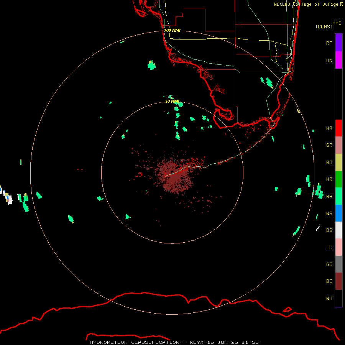Click the HYDROMETEOR CLASSIFICATION title text
The height and width of the screenshot is (345, 345).
pyautogui.click(x=135, y=342)
